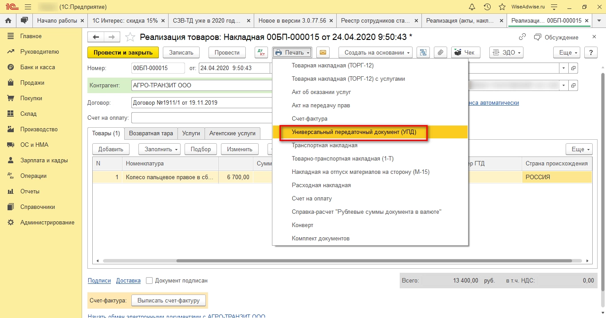
Task: Click the Добавить row button
Action: click(x=111, y=149)
